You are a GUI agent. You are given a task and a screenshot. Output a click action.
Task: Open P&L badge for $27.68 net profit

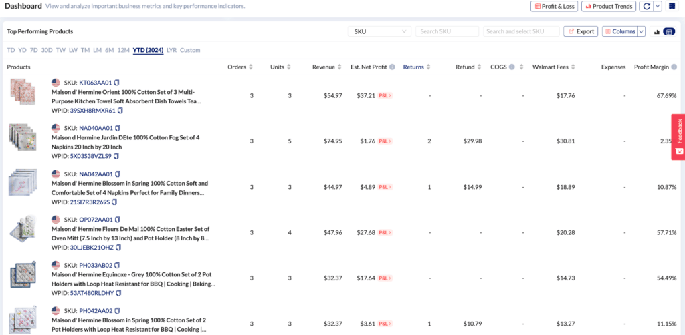click(385, 233)
